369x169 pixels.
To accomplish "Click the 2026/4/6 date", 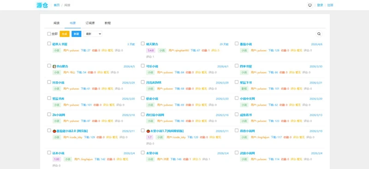I will pyautogui.click(x=317, y=44).
